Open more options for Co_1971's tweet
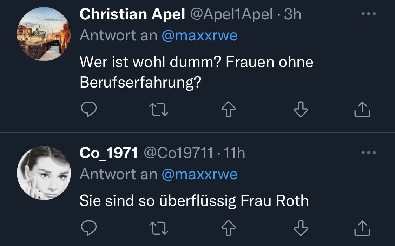395x246 pixels. coord(369,153)
